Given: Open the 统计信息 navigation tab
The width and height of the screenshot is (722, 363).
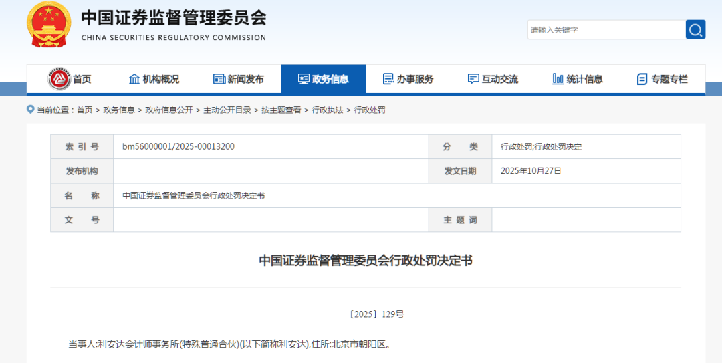Looking at the screenshot, I should [x=578, y=80].
